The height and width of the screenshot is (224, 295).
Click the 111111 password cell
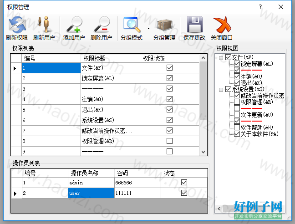pos(137,193)
